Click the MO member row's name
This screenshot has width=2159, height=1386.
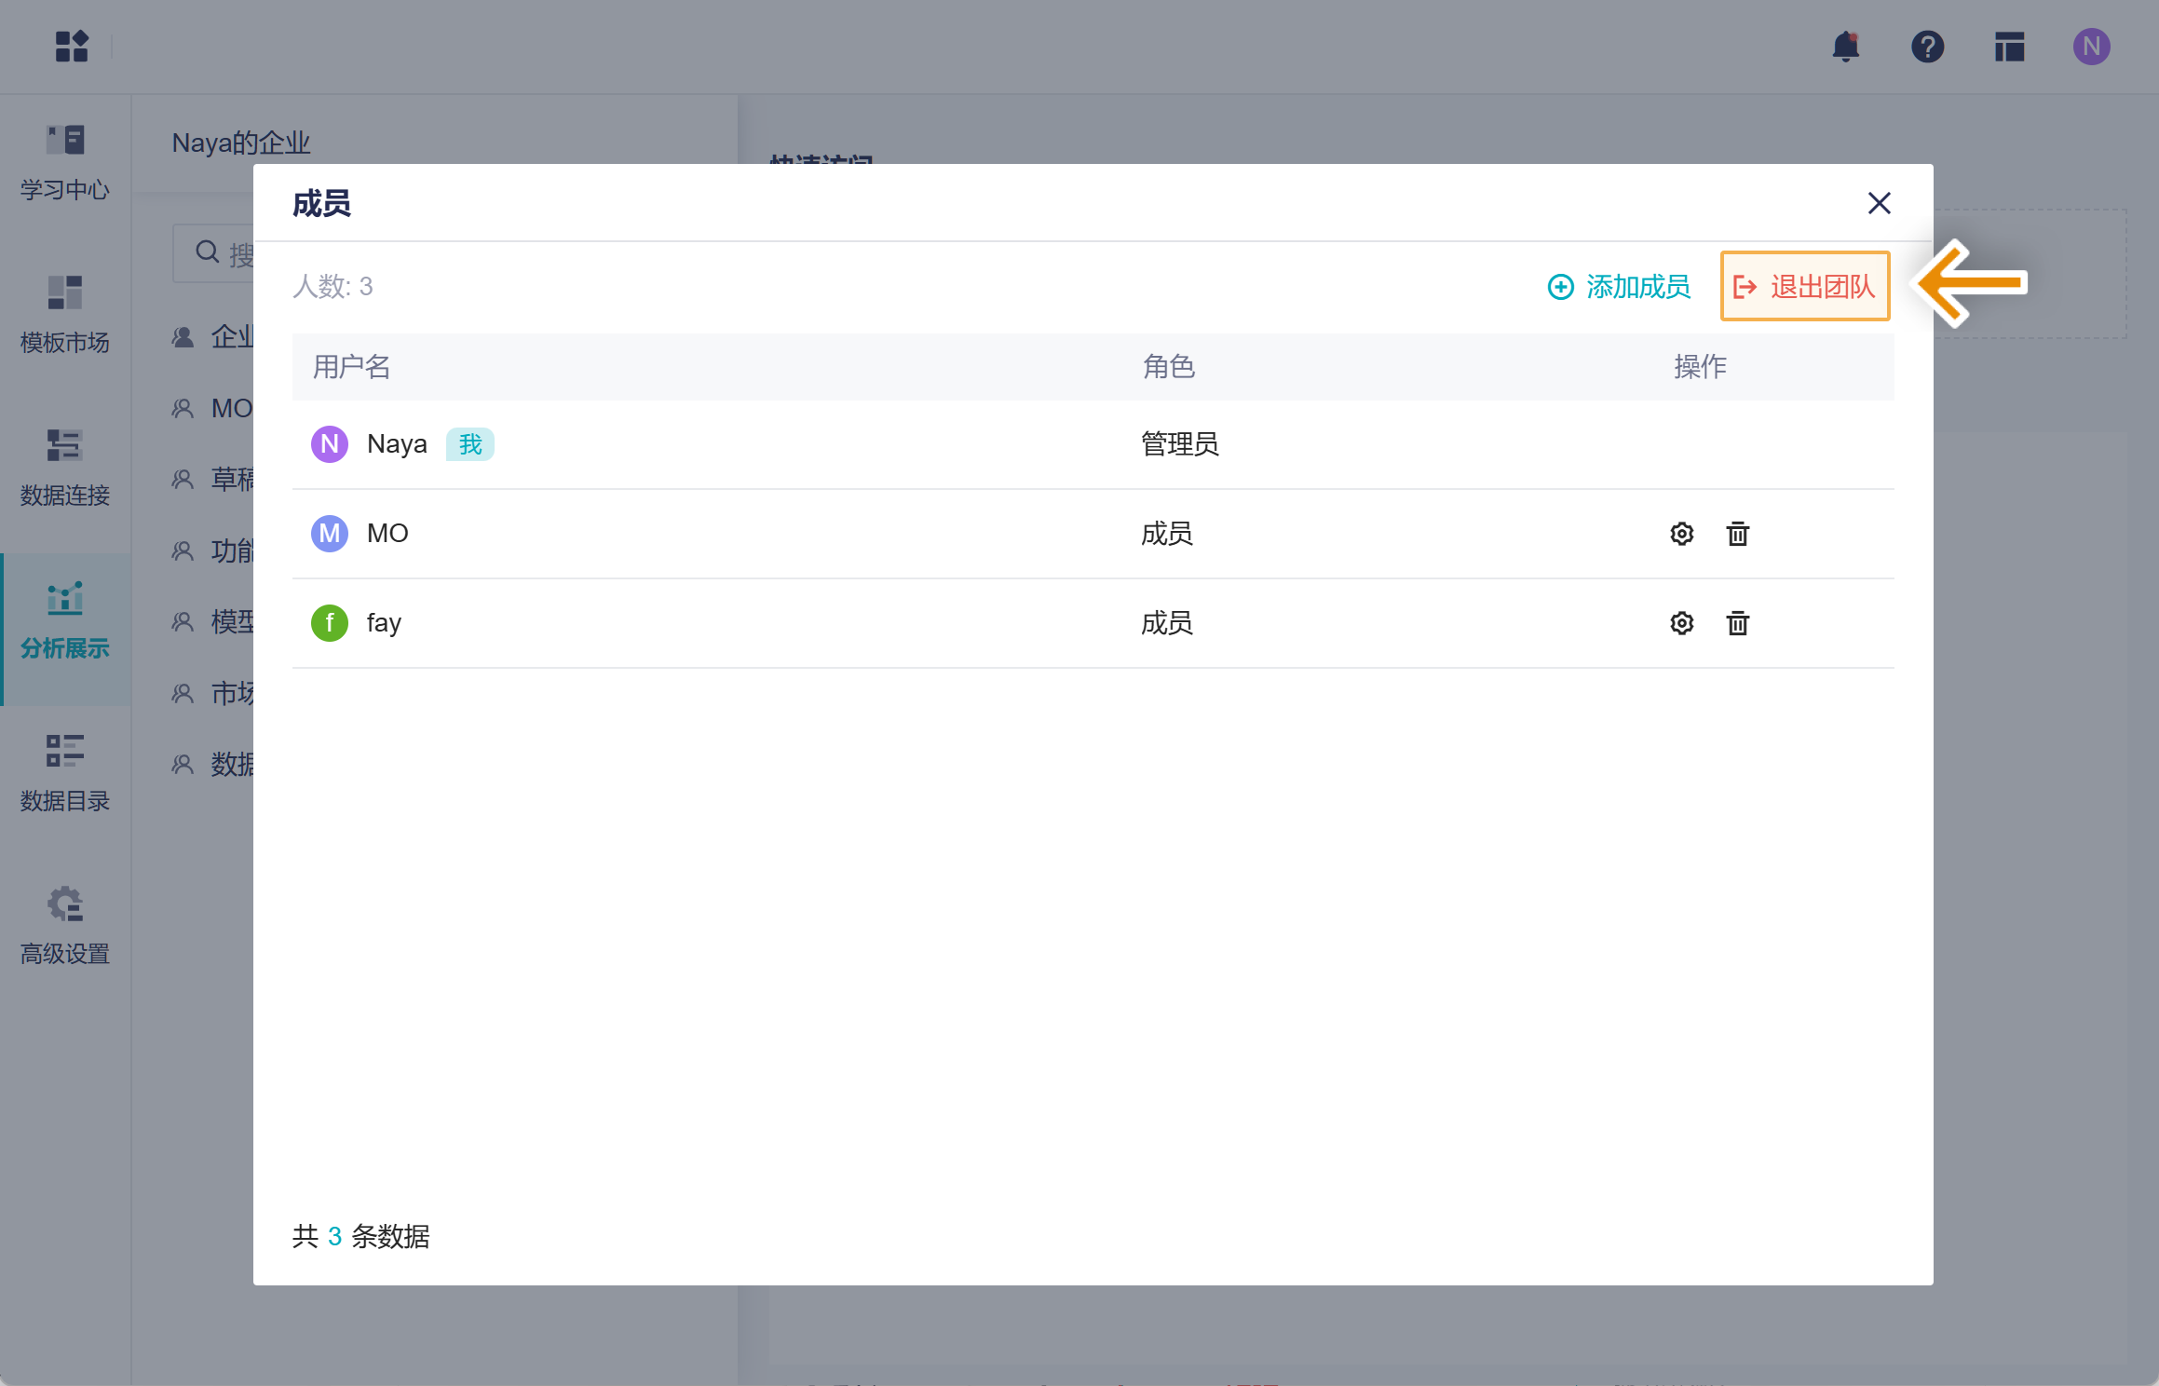[387, 534]
